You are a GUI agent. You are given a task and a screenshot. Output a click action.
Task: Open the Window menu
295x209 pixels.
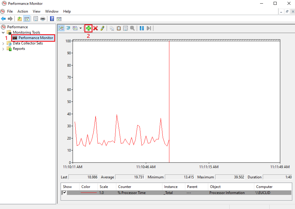click(x=52, y=11)
